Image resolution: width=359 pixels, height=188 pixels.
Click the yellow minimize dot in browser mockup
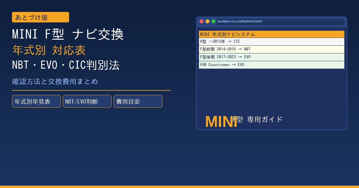click(207, 21)
